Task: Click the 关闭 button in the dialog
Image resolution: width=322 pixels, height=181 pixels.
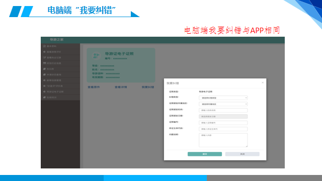Action: 243,154
